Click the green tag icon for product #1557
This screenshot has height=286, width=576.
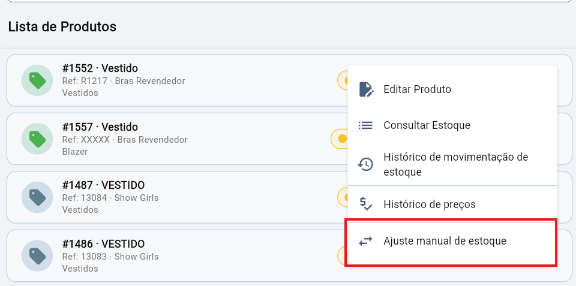37,139
